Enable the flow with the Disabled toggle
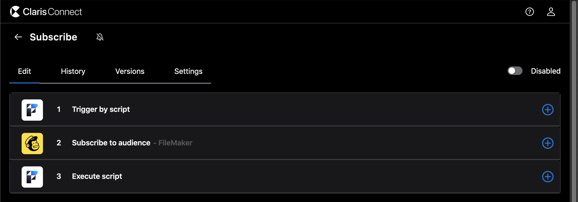Image resolution: width=578 pixels, height=202 pixels. click(x=515, y=71)
